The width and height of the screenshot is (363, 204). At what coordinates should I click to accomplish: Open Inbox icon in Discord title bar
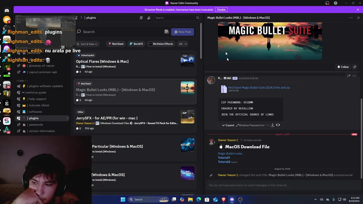(x=327, y=3)
